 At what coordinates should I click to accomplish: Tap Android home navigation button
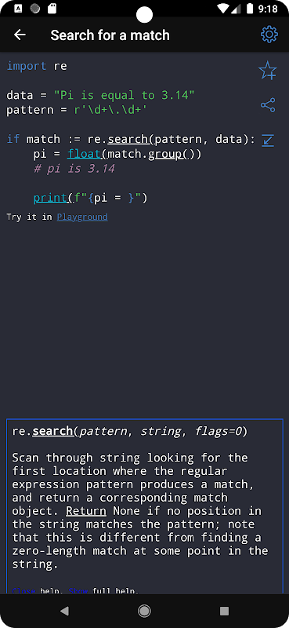pyautogui.click(x=144, y=611)
